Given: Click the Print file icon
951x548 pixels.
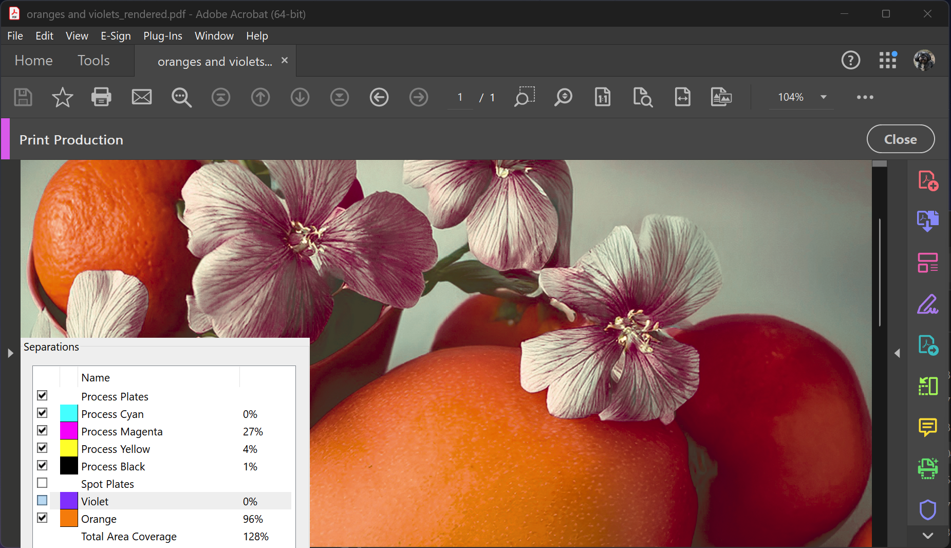Looking at the screenshot, I should coord(101,97).
